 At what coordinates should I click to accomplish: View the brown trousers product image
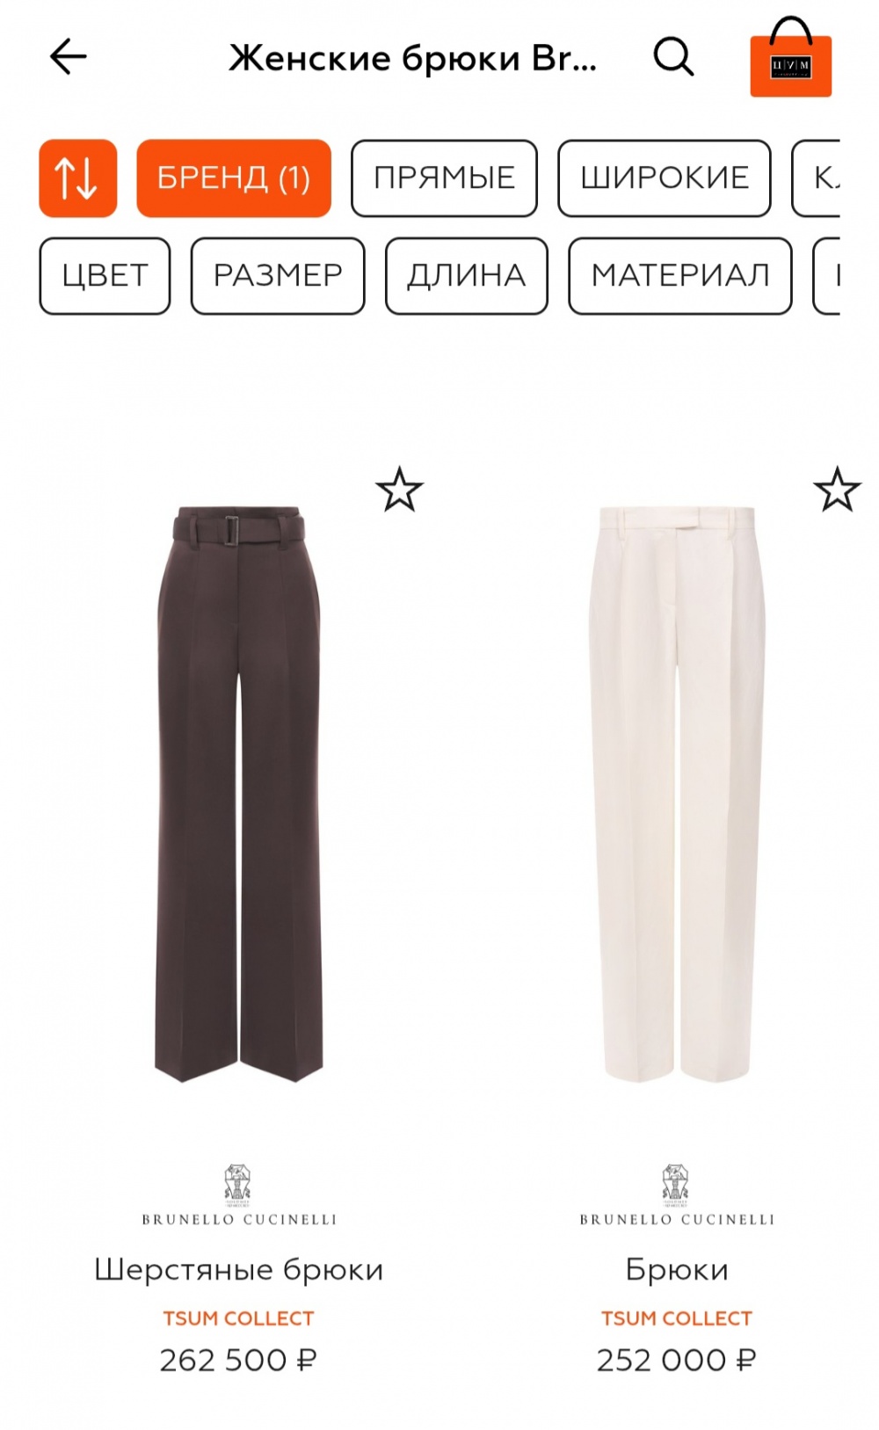tap(239, 794)
